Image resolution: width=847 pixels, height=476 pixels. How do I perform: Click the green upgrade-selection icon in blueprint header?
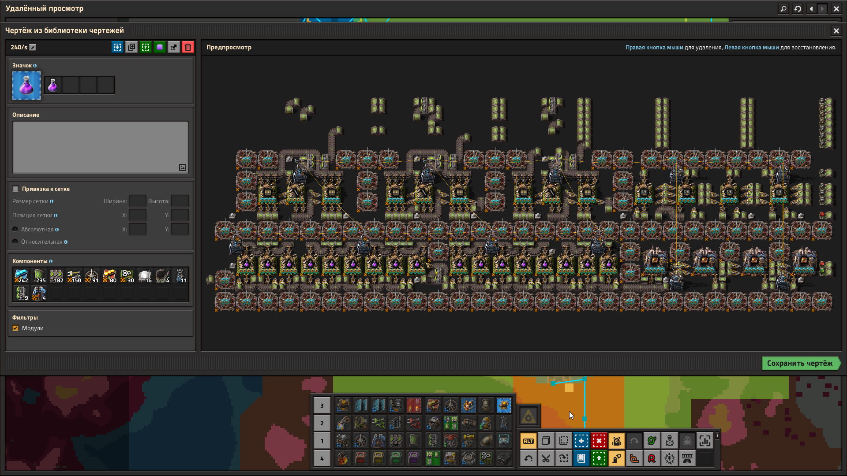[146, 47]
